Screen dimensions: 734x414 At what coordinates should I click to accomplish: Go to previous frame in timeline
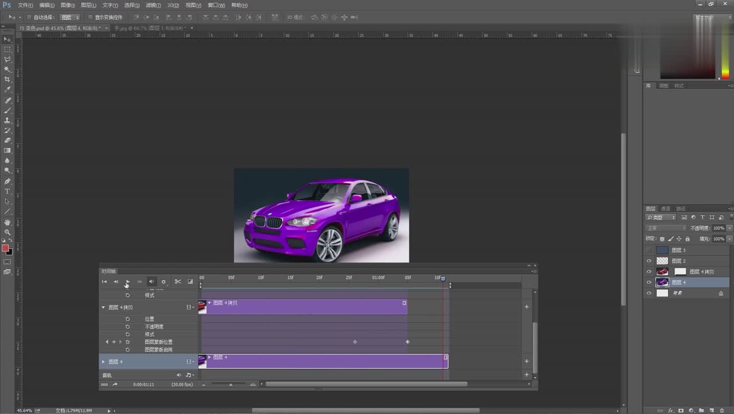pyautogui.click(x=116, y=282)
